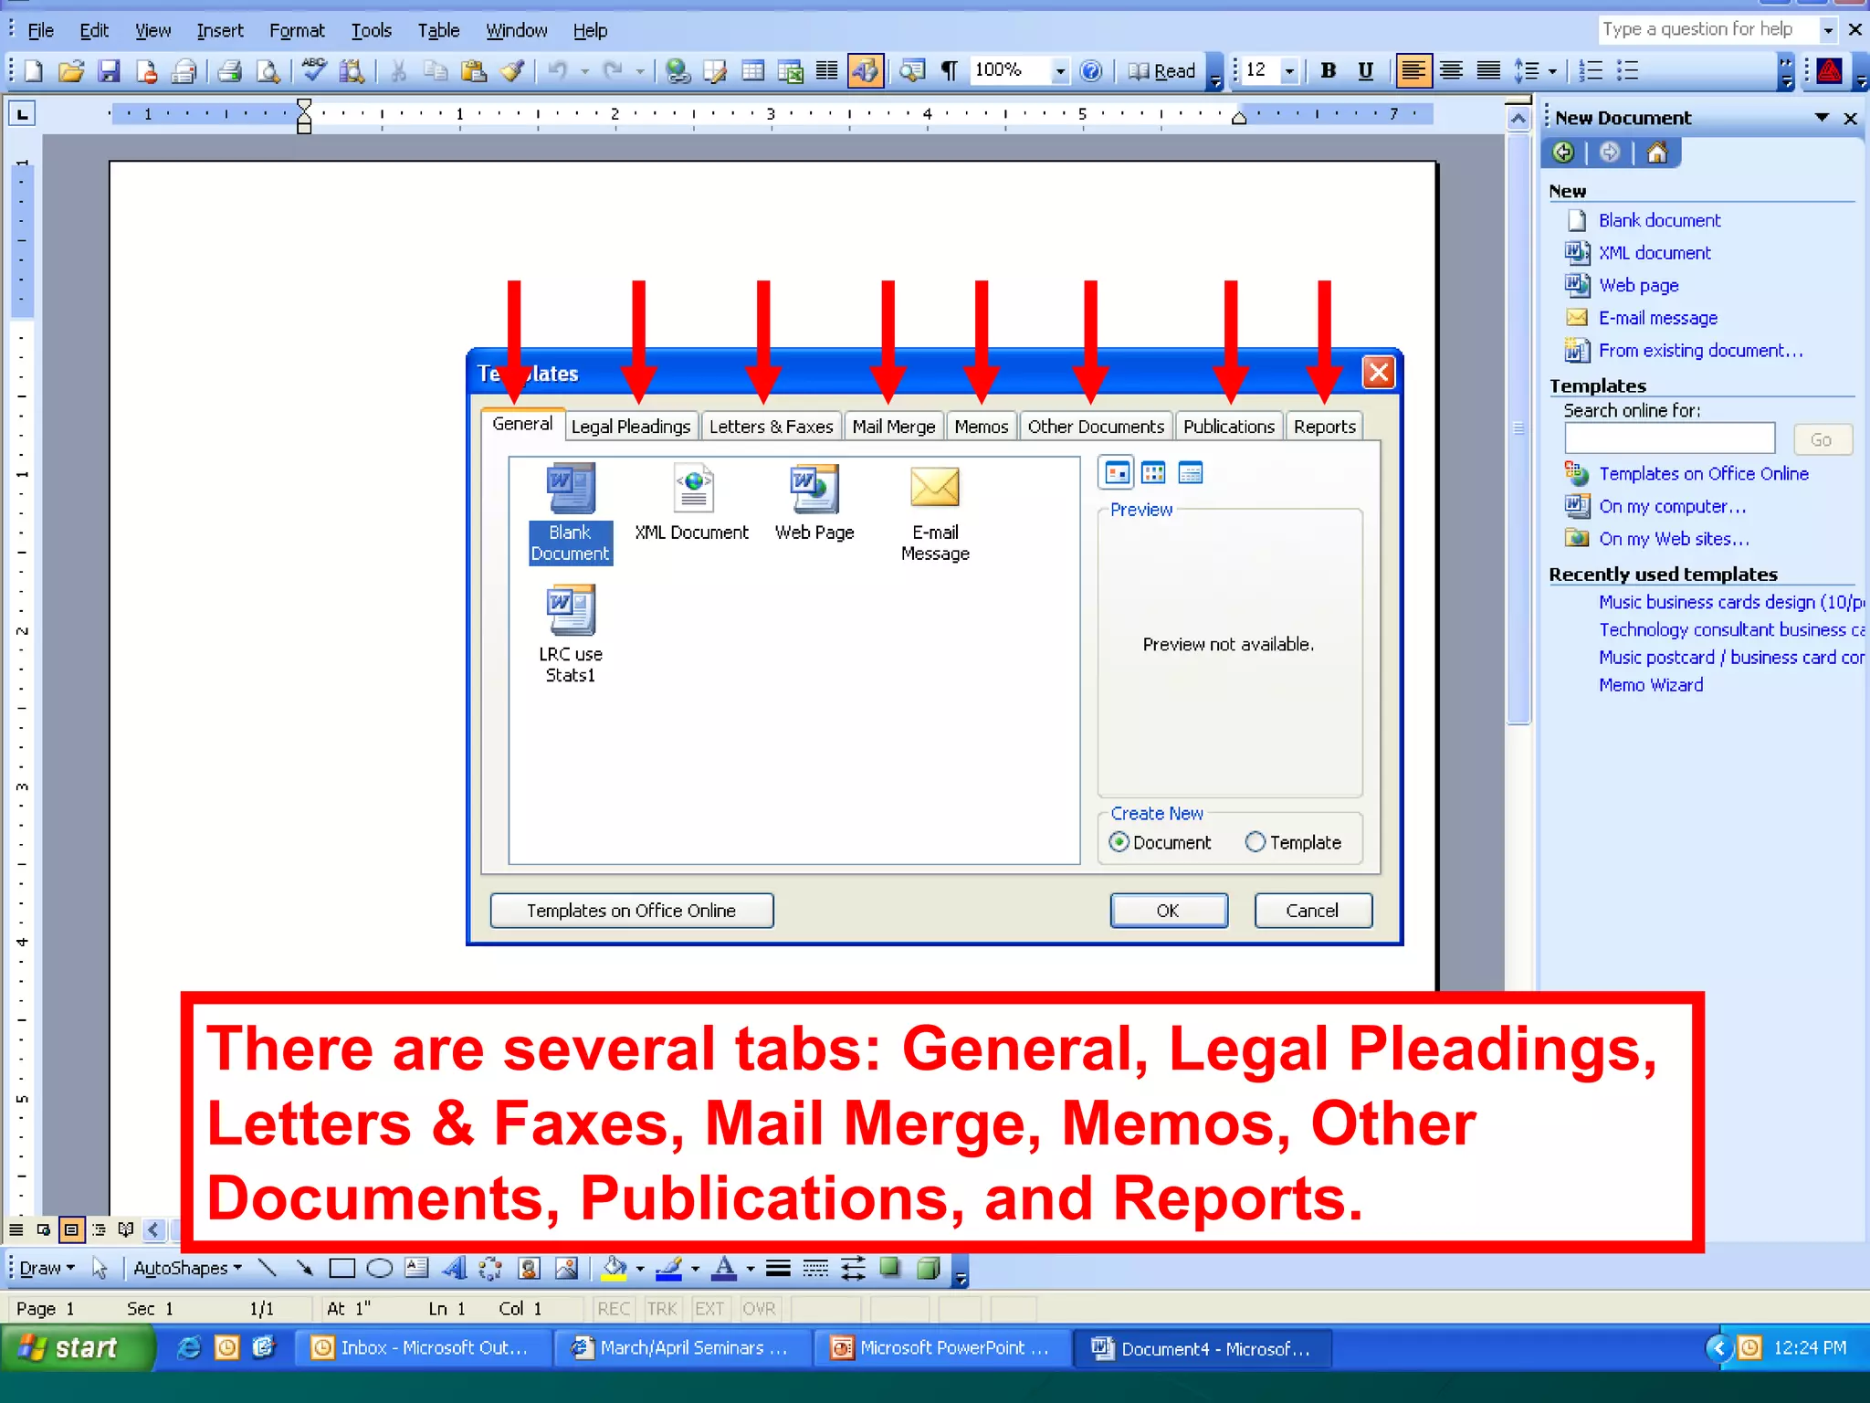
Task: Click OK in the Templates dialog
Action: (1169, 911)
